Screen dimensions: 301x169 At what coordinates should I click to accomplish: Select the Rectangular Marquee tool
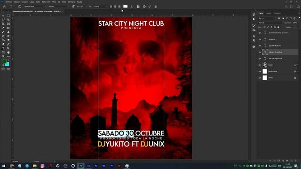(8, 15)
